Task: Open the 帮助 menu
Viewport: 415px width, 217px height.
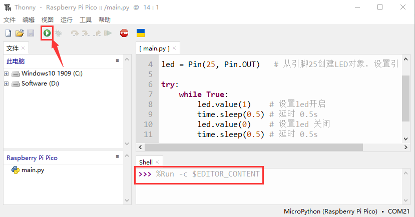Action: tap(105, 20)
